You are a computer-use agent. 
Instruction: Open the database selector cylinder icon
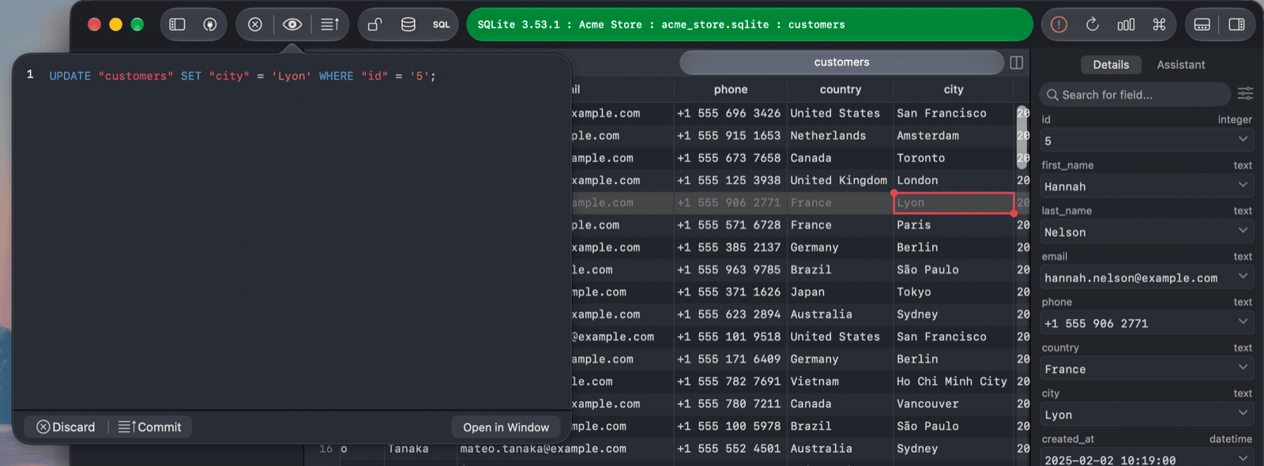pyautogui.click(x=408, y=24)
